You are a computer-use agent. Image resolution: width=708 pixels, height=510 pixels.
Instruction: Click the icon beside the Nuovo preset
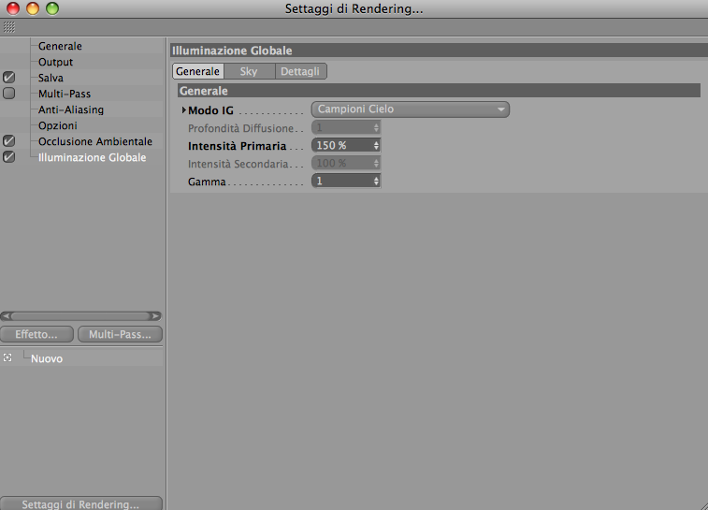[x=7, y=357]
